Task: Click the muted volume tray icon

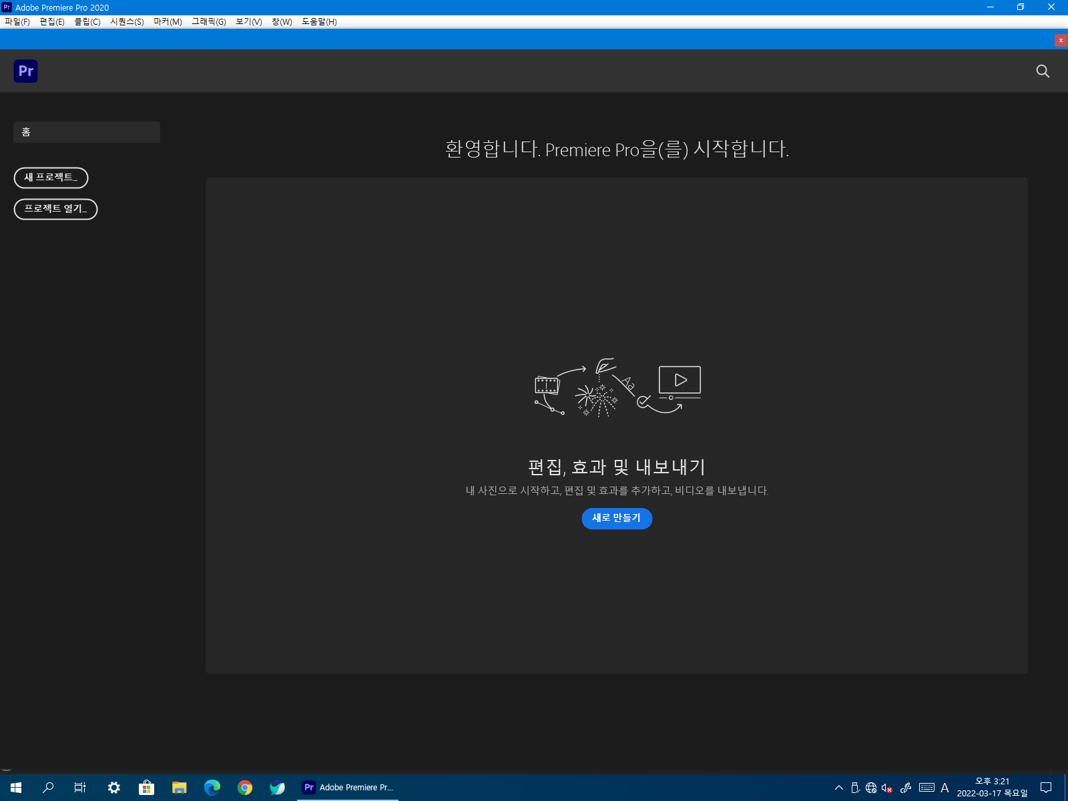Action: click(x=887, y=788)
